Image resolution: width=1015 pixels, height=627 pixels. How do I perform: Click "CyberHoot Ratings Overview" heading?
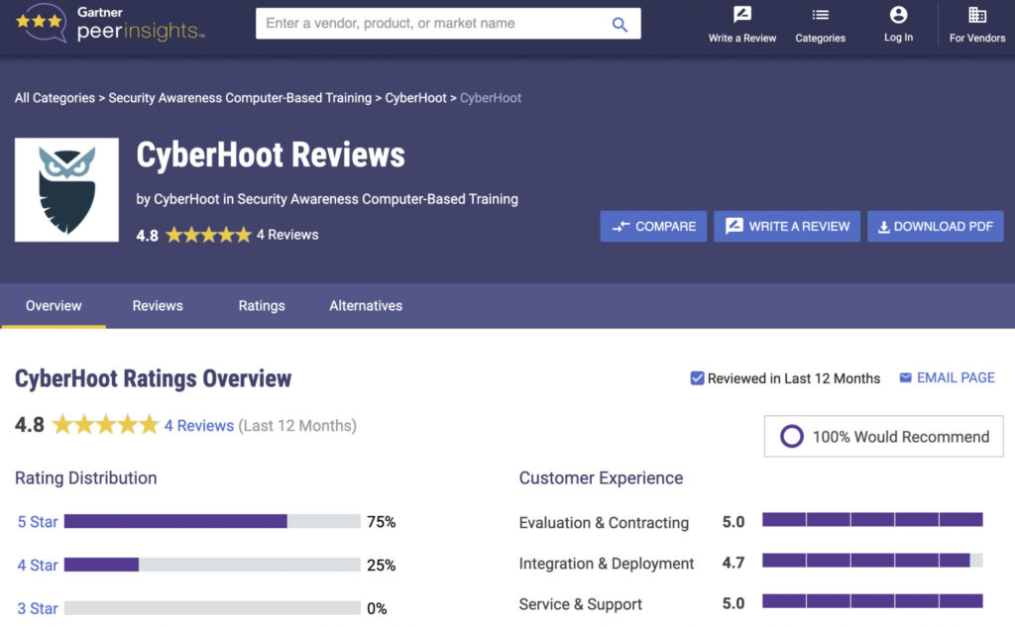pyautogui.click(x=154, y=378)
